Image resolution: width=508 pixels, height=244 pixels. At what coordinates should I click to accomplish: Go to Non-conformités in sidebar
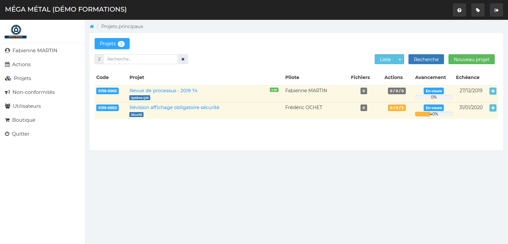point(33,92)
